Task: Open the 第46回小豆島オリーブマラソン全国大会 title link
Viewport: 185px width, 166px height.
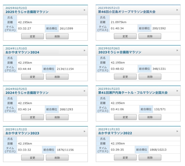Action: [x=127, y=12]
